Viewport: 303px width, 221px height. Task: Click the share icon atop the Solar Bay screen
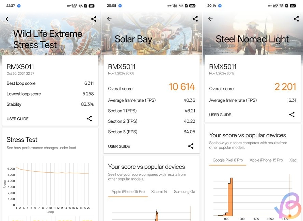(195, 19)
